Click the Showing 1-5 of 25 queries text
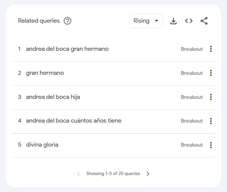Viewport: 227px width, 192px height. click(x=113, y=174)
